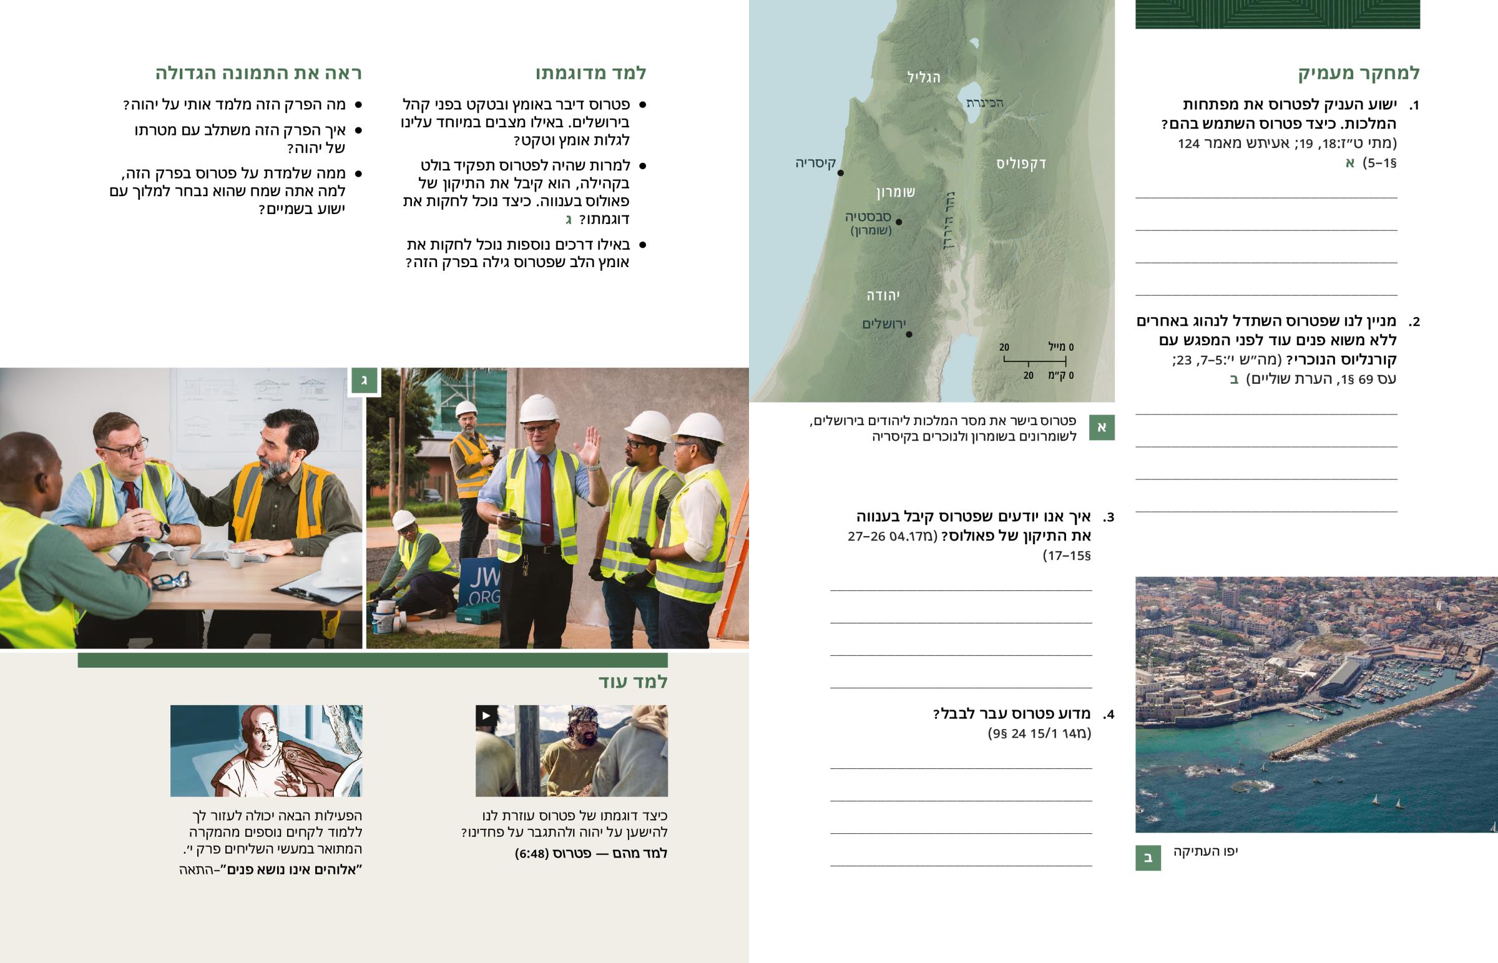Click green alef reference after question 1

(1350, 164)
